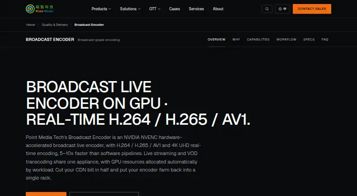Image resolution: width=357 pixels, height=196 pixels.
Task: Switch language with the globe button
Action: pos(282,9)
